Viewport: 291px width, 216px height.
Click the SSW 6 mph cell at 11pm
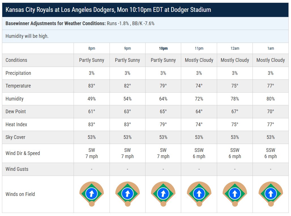coord(199,153)
